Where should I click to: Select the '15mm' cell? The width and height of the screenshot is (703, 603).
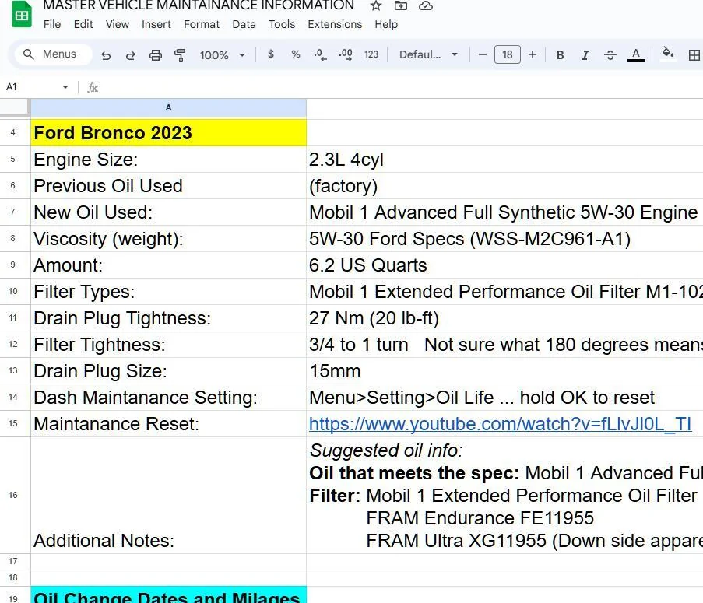(x=504, y=371)
